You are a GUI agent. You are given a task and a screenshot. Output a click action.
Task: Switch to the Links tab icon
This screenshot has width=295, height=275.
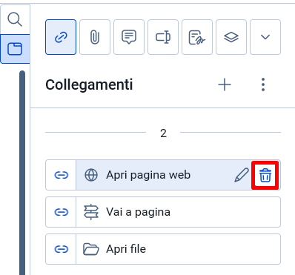tap(61, 37)
